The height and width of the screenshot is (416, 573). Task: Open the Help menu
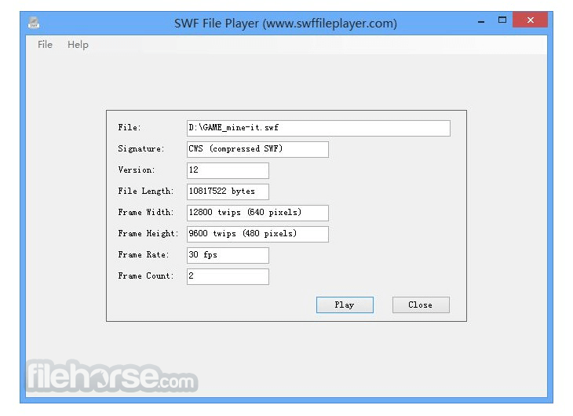(78, 45)
